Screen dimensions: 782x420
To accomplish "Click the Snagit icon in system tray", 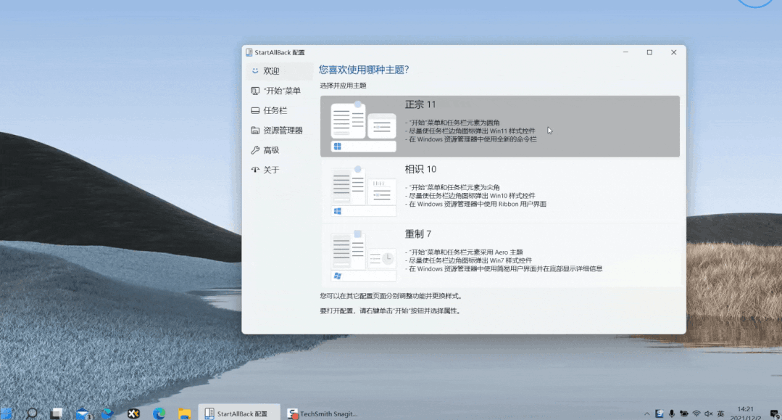I will 660,412.
